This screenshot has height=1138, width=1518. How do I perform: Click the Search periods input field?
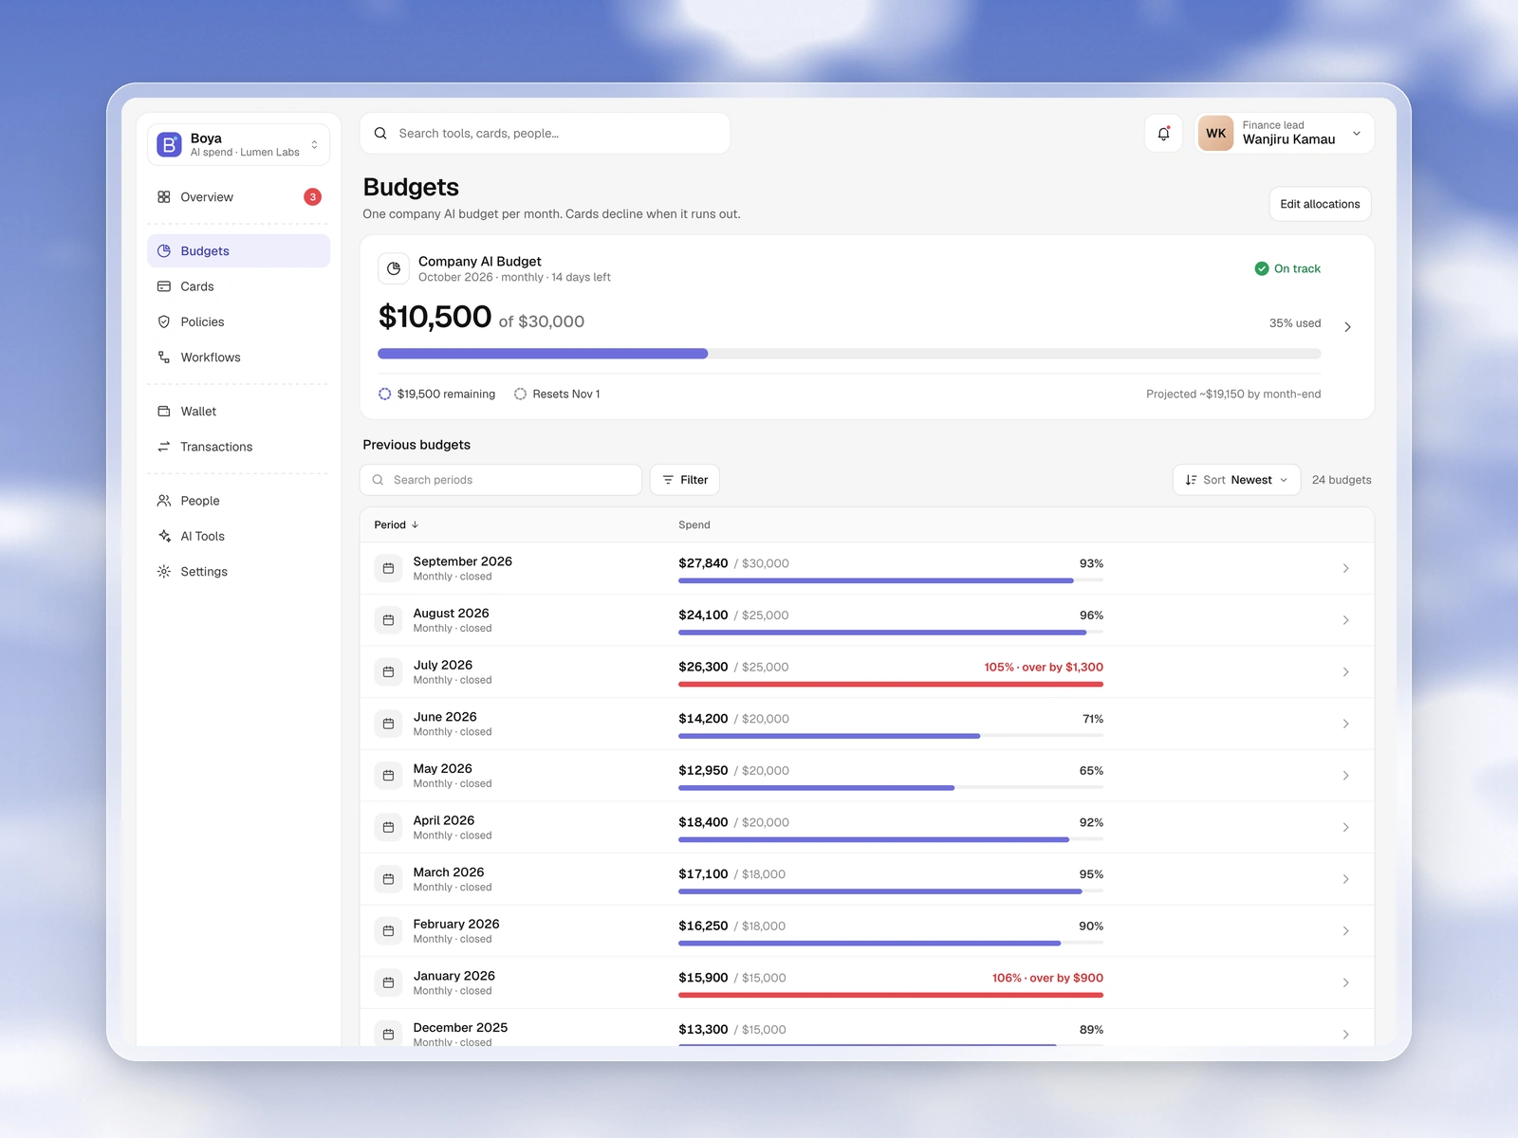[501, 480]
